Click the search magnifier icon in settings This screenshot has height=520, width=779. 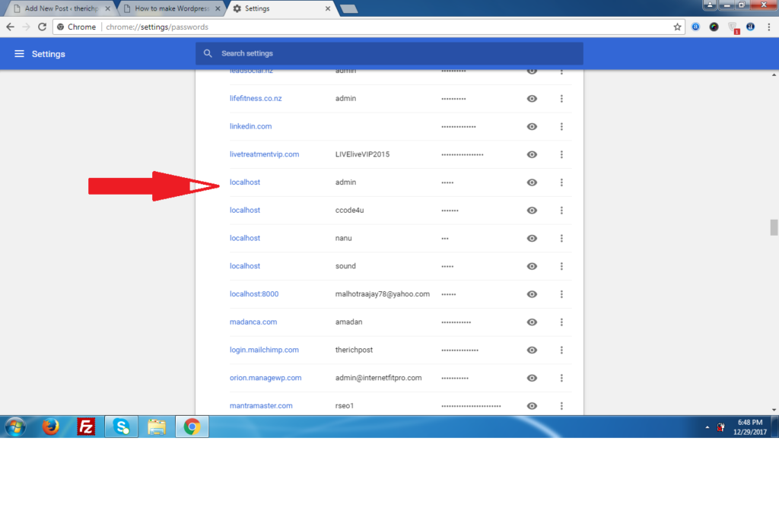[x=208, y=53]
